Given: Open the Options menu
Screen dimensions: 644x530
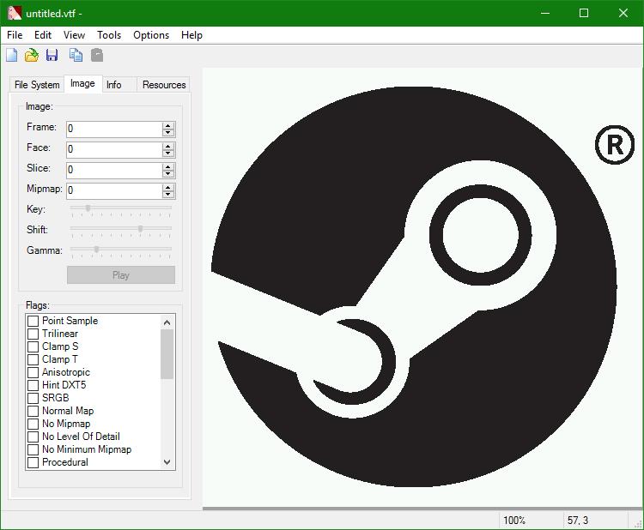Looking at the screenshot, I should 151,35.
